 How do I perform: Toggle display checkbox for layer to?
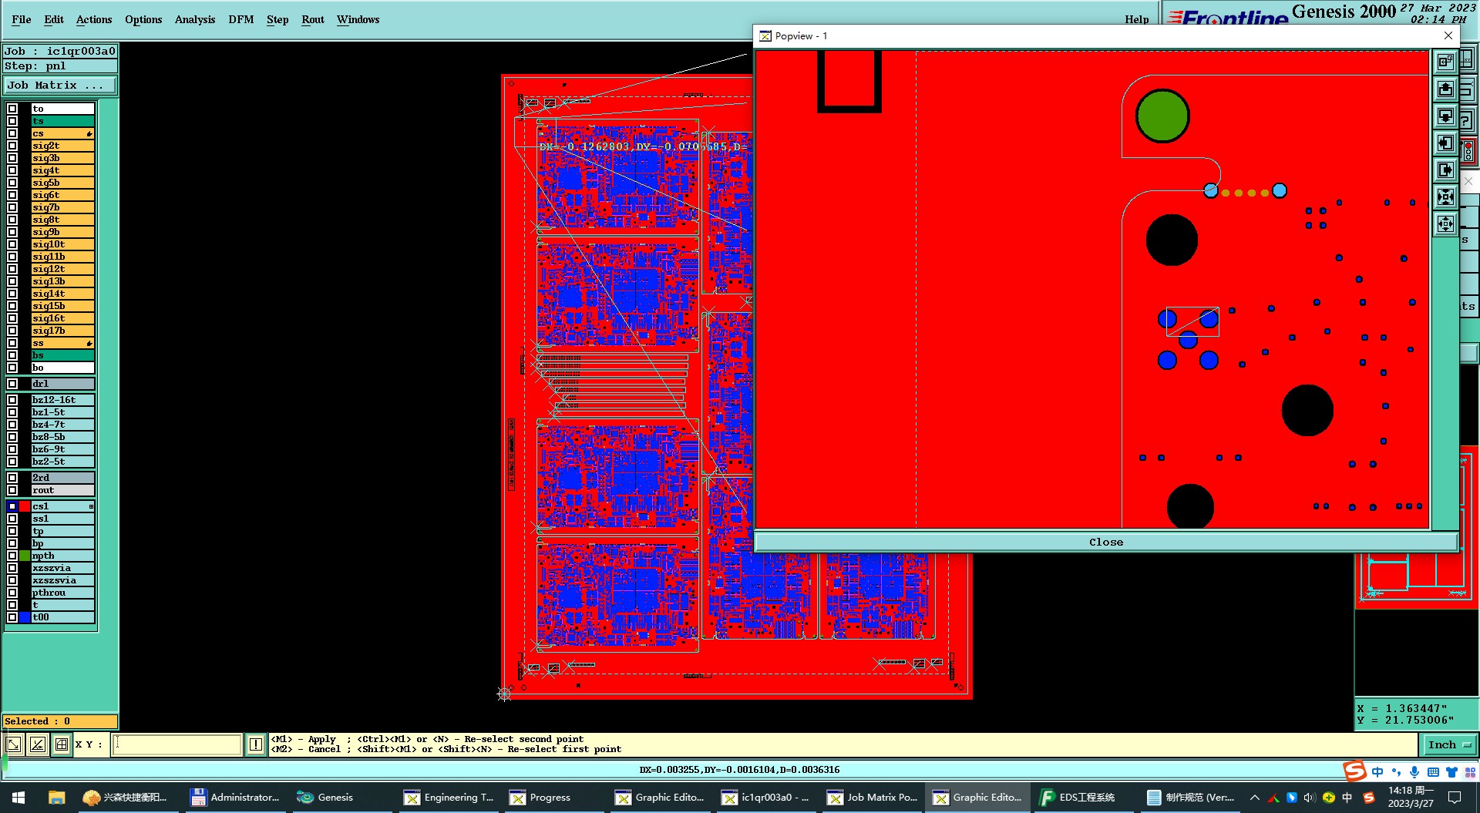point(12,109)
